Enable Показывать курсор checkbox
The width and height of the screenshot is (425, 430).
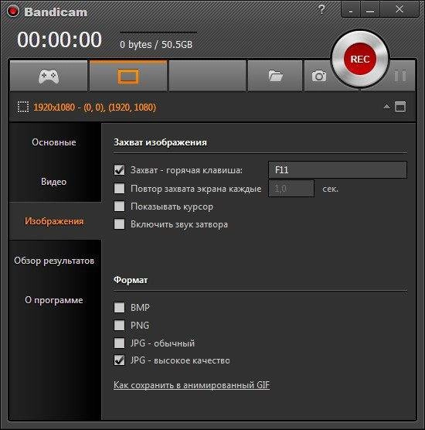pos(119,206)
